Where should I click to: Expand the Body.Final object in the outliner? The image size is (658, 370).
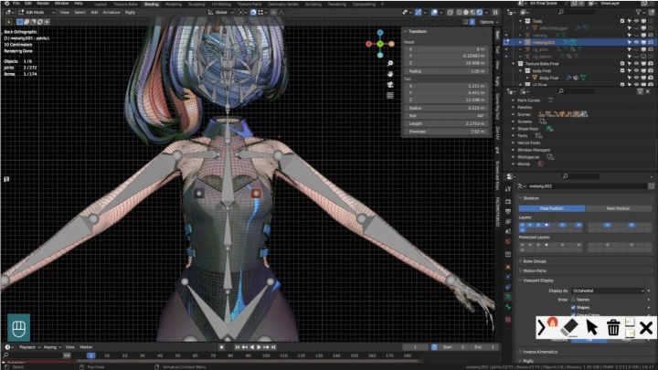pyautogui.click(x=528, y=78)
